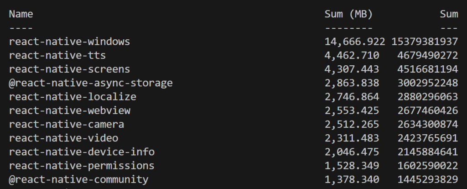Click the Sum (MB) column header
Image resolution: width=467 pixels, height=189 pixels.
348,14
